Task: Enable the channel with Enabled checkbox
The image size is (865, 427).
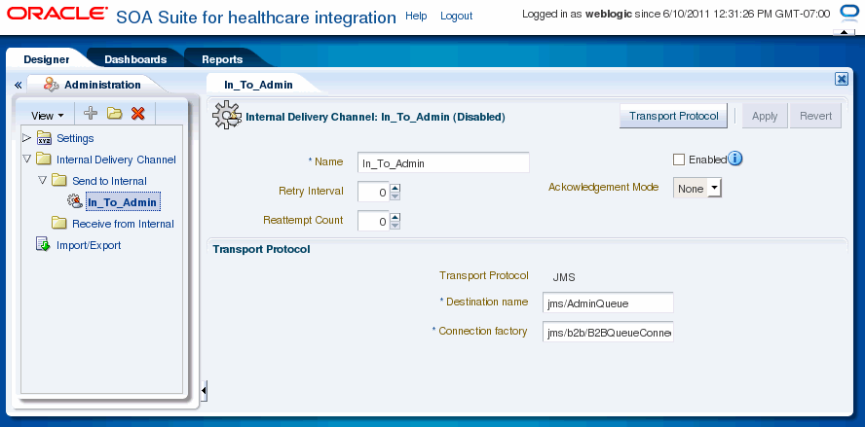Action: (679, 160)
